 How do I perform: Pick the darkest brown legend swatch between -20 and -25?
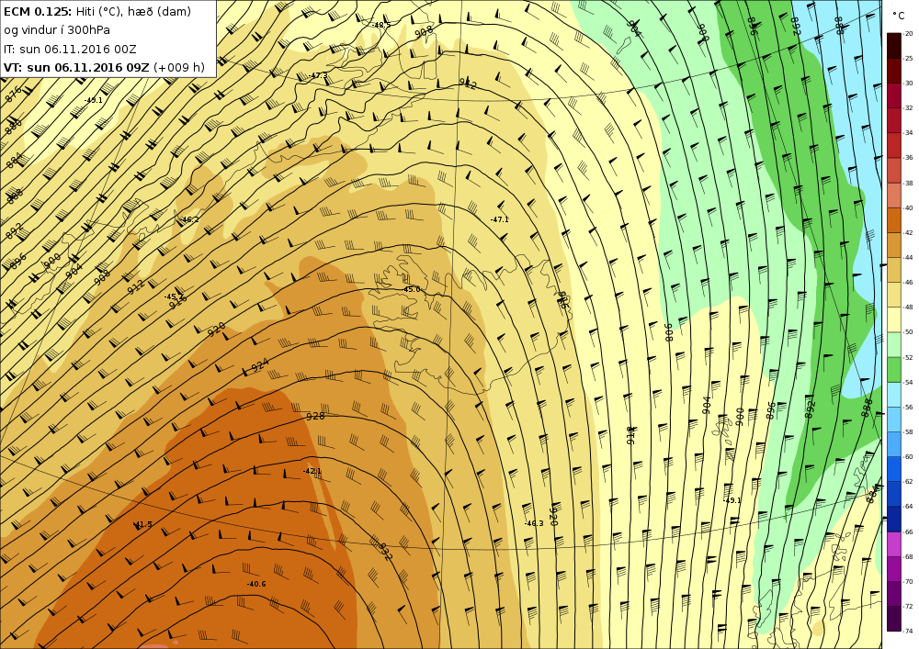tap(894, 46)
